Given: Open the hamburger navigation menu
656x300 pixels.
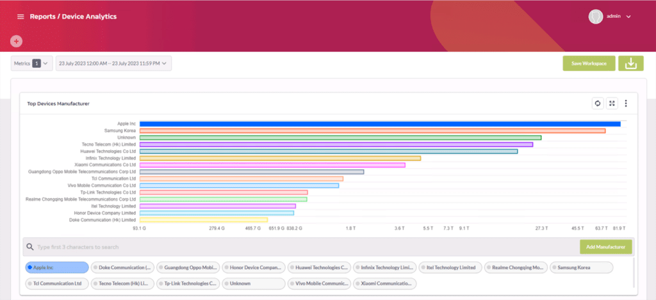Looking at the screenshot, I should (20, 17).
